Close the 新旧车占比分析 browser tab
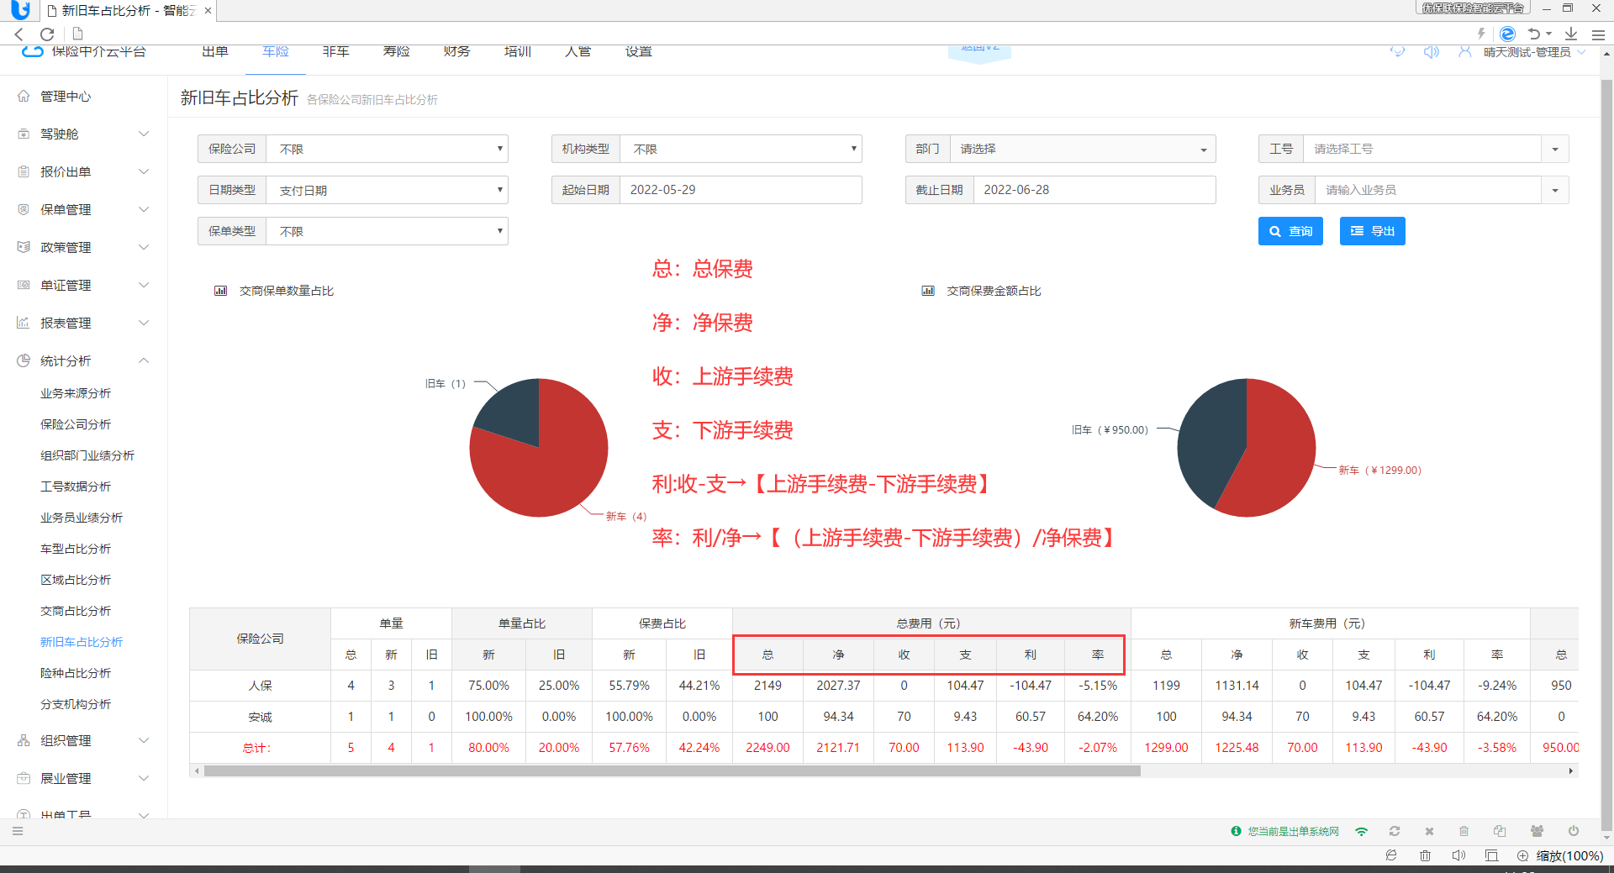This screenshot has height=873, width=1614. coord(208,11)
